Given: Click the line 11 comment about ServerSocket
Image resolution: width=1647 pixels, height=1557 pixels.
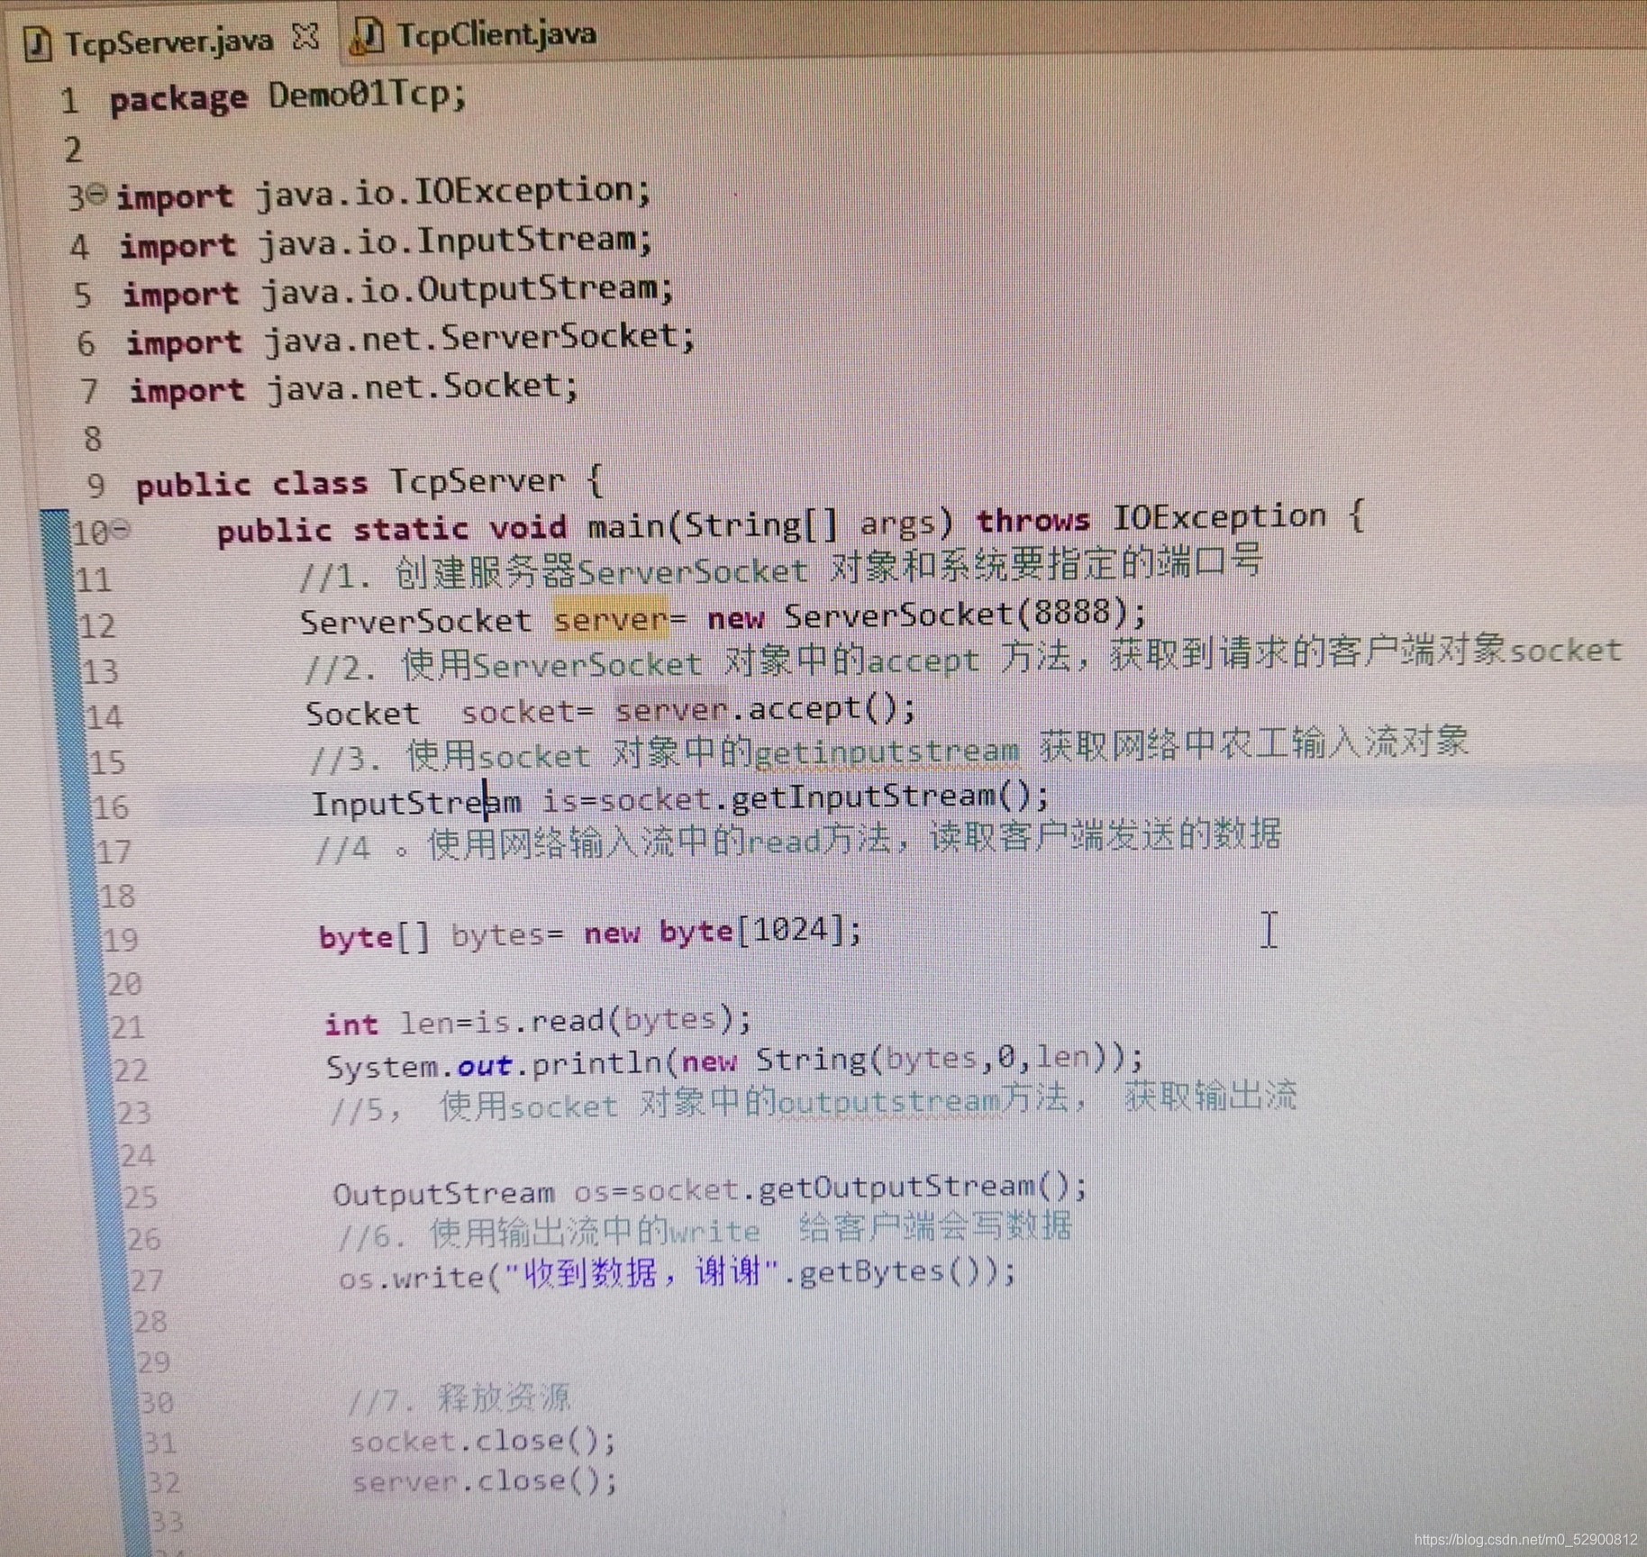Looking at the screenshot, I should pyautogui.click(x=780, y=568).
